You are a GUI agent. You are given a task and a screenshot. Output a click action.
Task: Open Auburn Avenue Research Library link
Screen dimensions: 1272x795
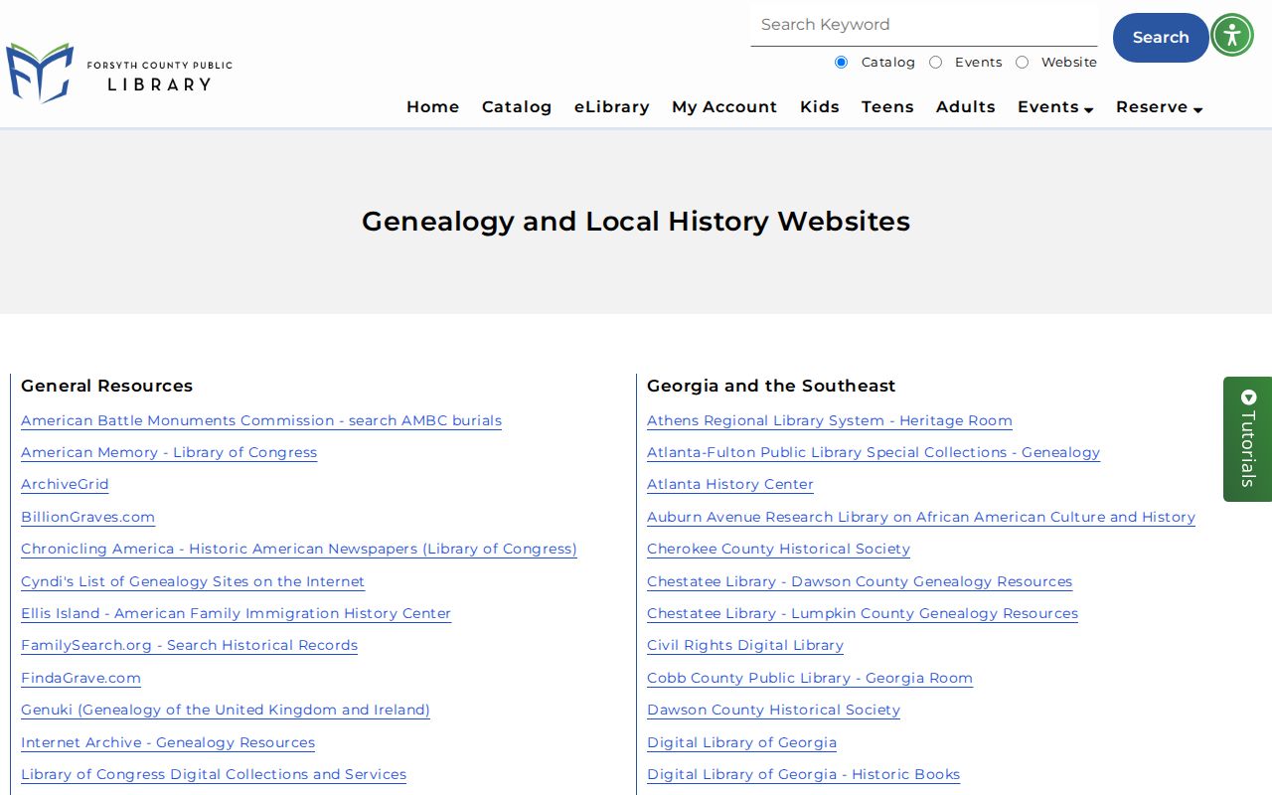(921, 517)
